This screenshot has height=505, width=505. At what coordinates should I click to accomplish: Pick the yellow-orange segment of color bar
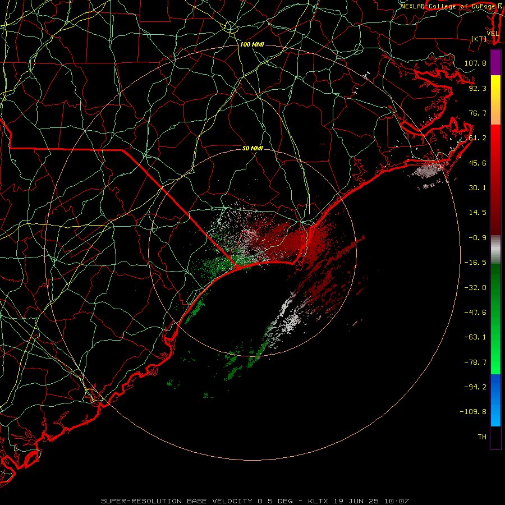pos(495,100)
